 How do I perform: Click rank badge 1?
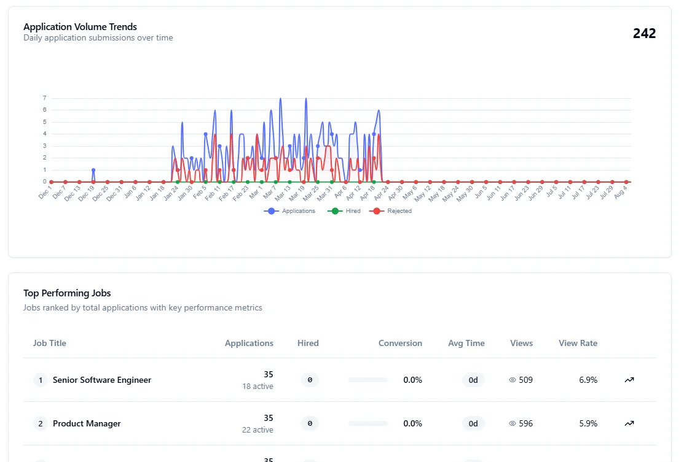tap(41, 380)
